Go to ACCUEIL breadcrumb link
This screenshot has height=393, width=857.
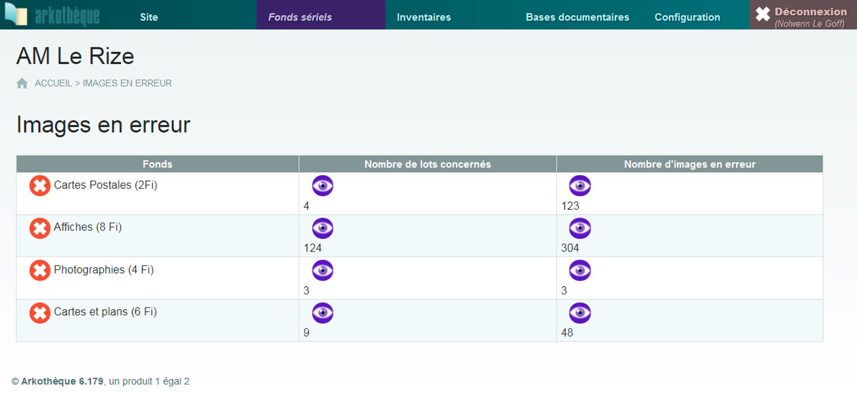[x=53, y=83]
